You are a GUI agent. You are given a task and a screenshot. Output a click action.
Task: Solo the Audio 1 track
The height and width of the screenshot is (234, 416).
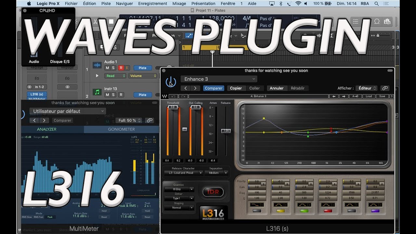[113, 68]
